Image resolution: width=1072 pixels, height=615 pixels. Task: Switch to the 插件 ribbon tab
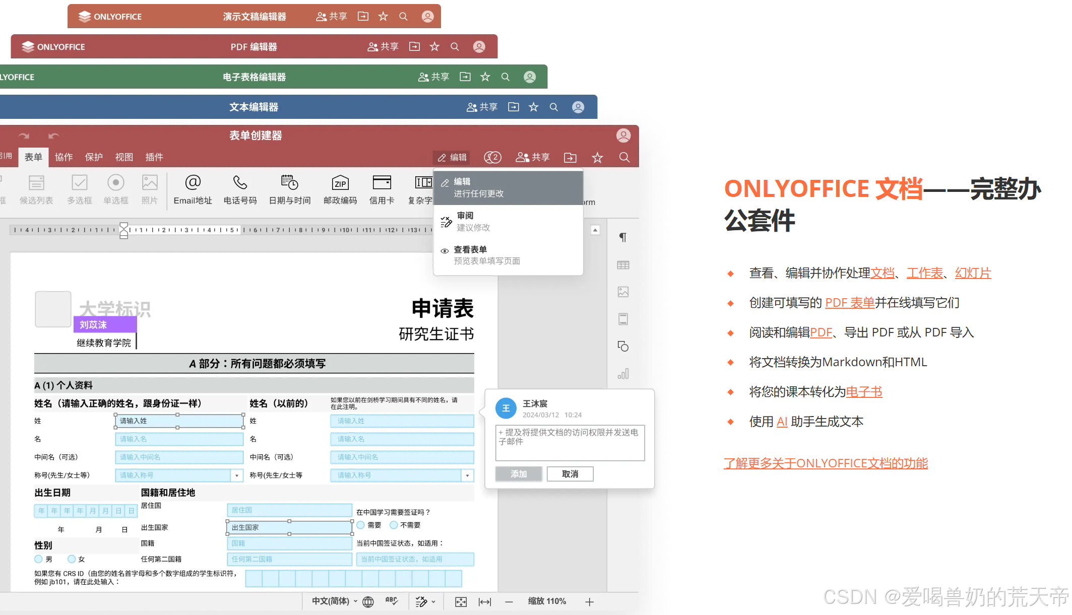[x=154, y=157]
